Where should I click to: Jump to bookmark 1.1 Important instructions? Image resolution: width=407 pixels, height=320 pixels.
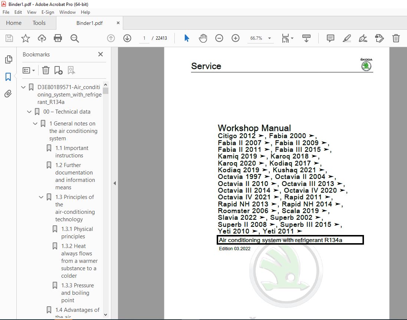72,152
